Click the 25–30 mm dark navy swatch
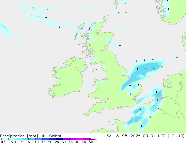Screen dimensions: 186x143 [59, 139]
